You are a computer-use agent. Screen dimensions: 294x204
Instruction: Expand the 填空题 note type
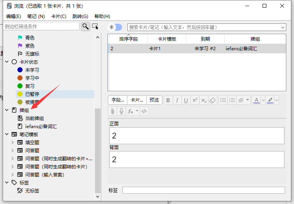13,142
